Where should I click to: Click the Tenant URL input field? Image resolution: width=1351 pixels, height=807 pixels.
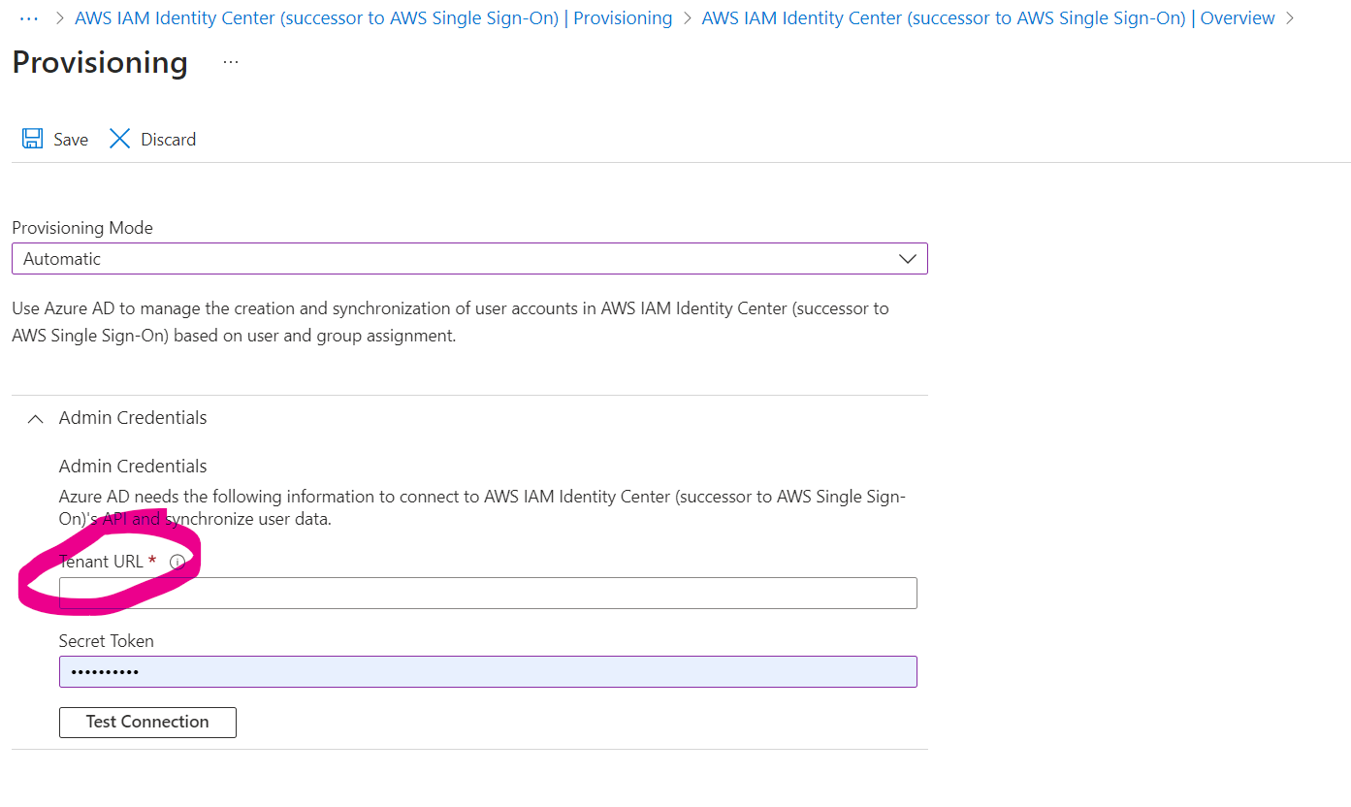488,593
